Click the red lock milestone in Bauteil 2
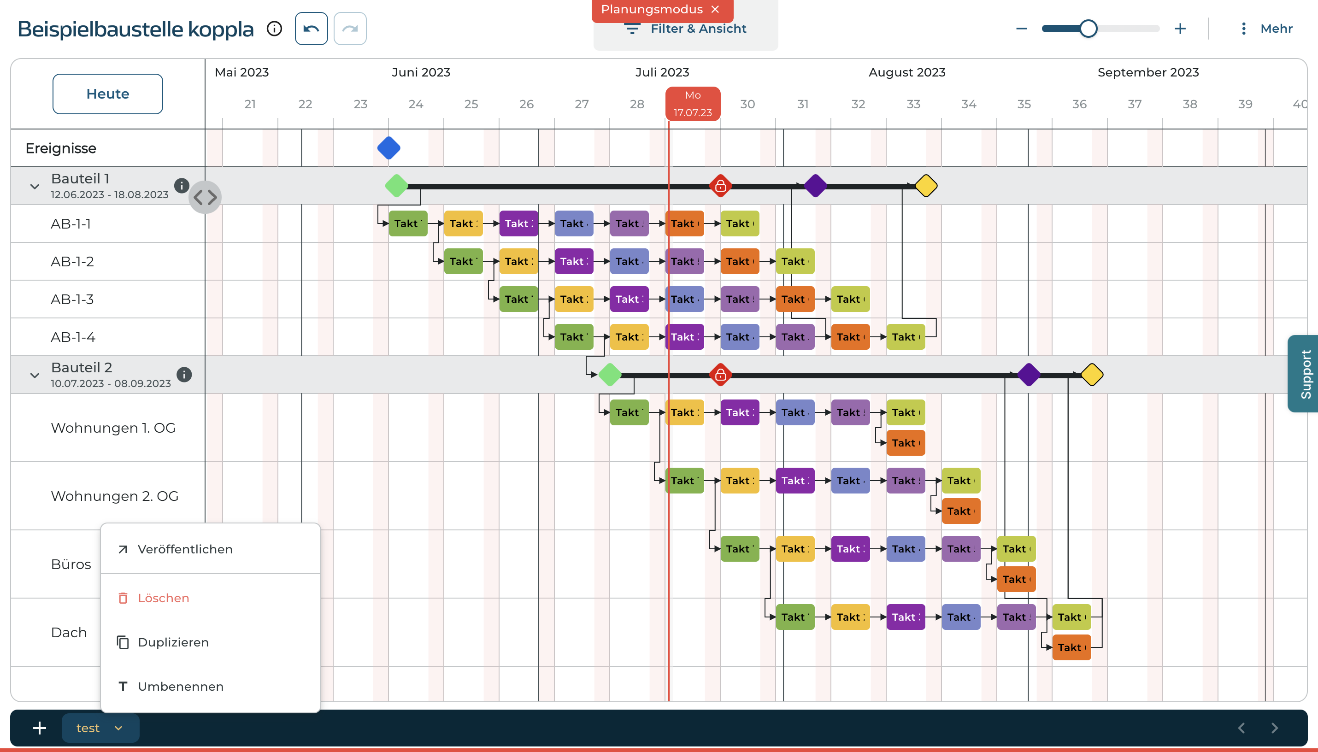1318x752 pixels. point(720,375)
